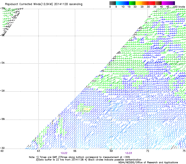Click the "15" label under the color bar
186x164 pixels.
coord(129,7)
